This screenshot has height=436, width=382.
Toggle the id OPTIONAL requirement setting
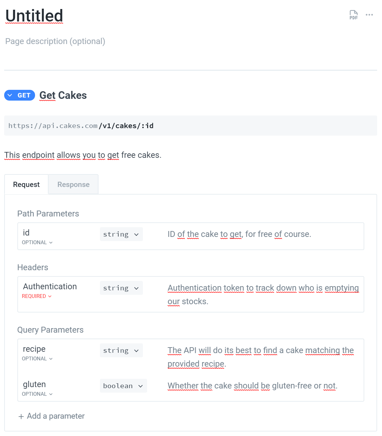tap(37, 242)
